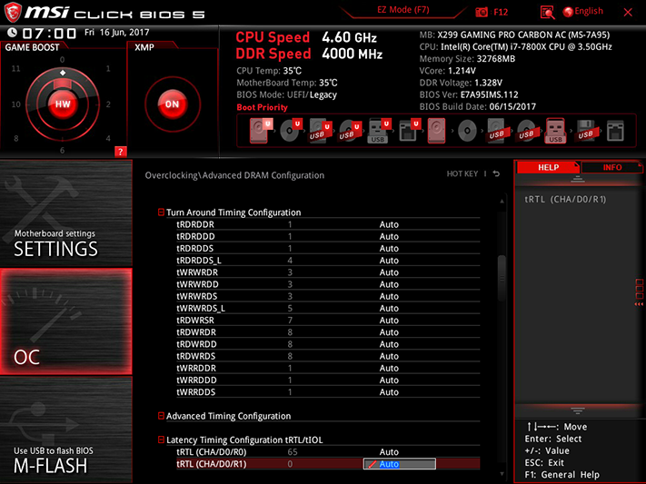
Task: Click the MSI dragon shield logo
Action: tap(13, 13)
